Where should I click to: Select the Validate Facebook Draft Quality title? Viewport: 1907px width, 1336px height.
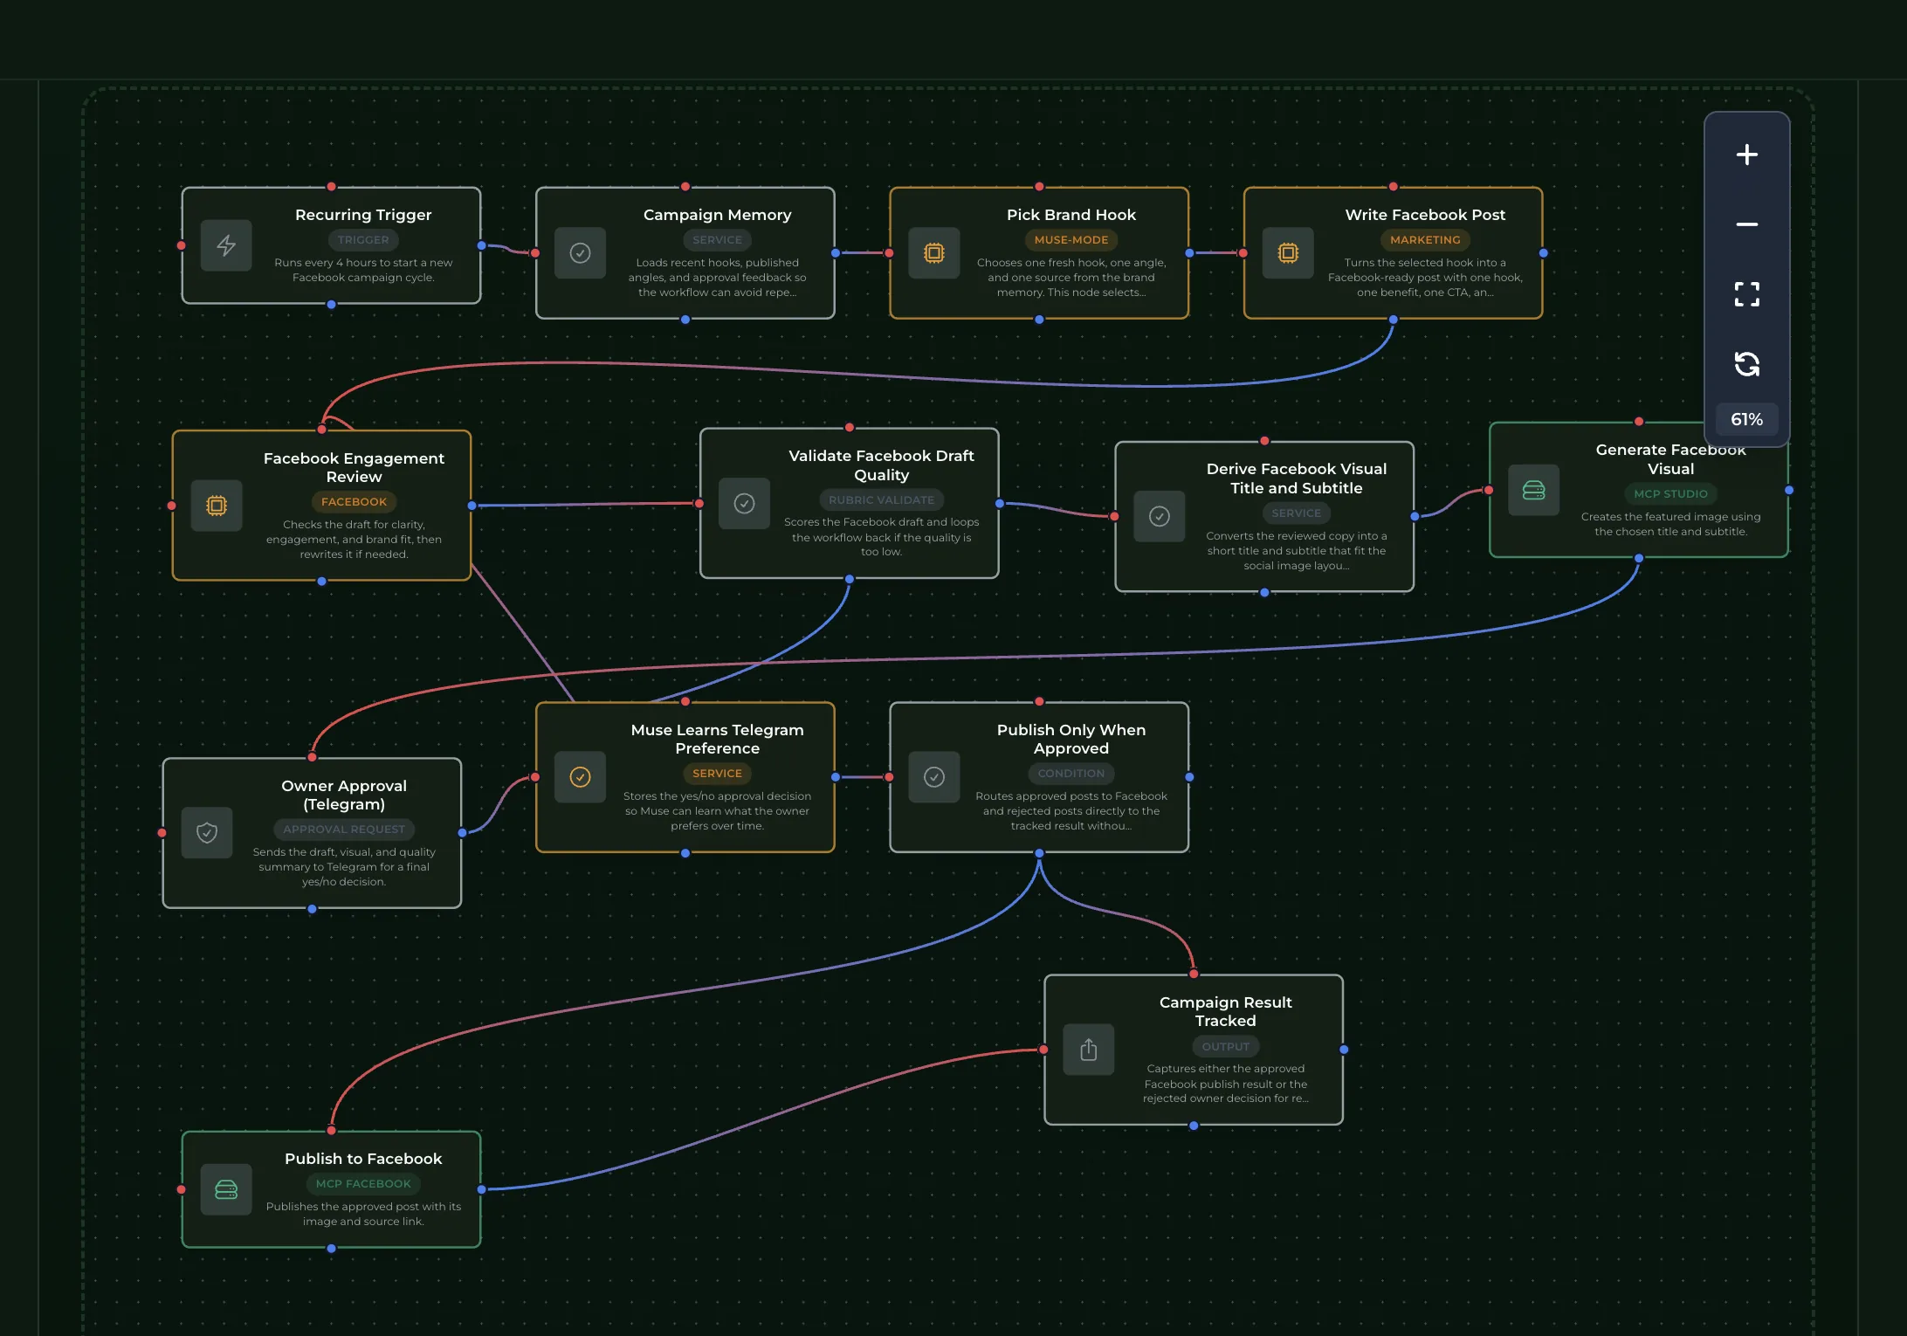click(x=881, y=465)
